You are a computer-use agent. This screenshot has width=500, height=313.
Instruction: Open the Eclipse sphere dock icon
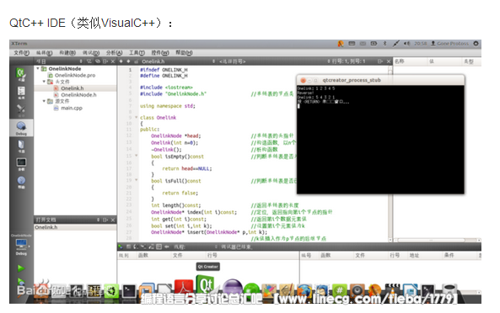[232, 287]
